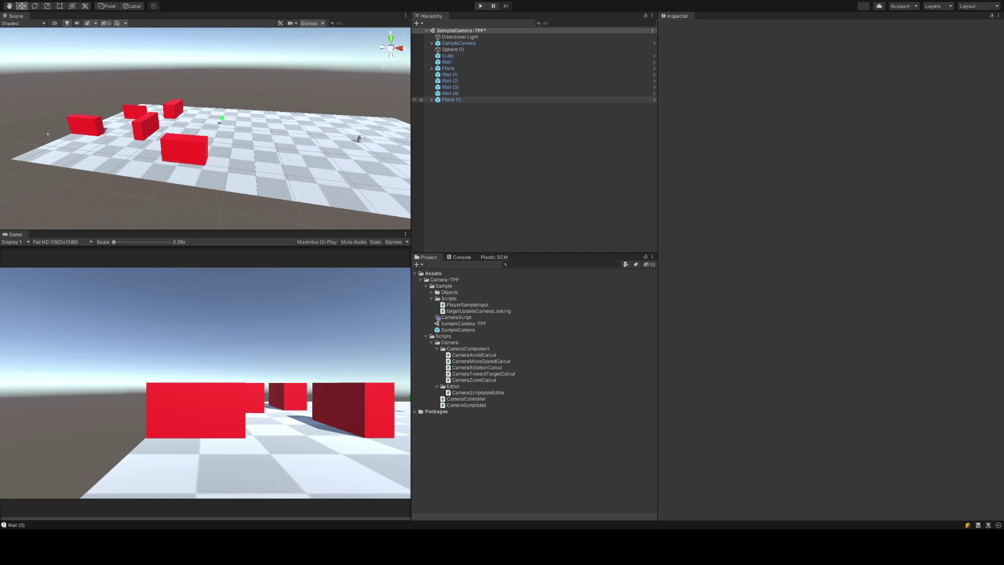Select the Hierarchy tab
Viewport: 1004px width, 565px height.
429,16
